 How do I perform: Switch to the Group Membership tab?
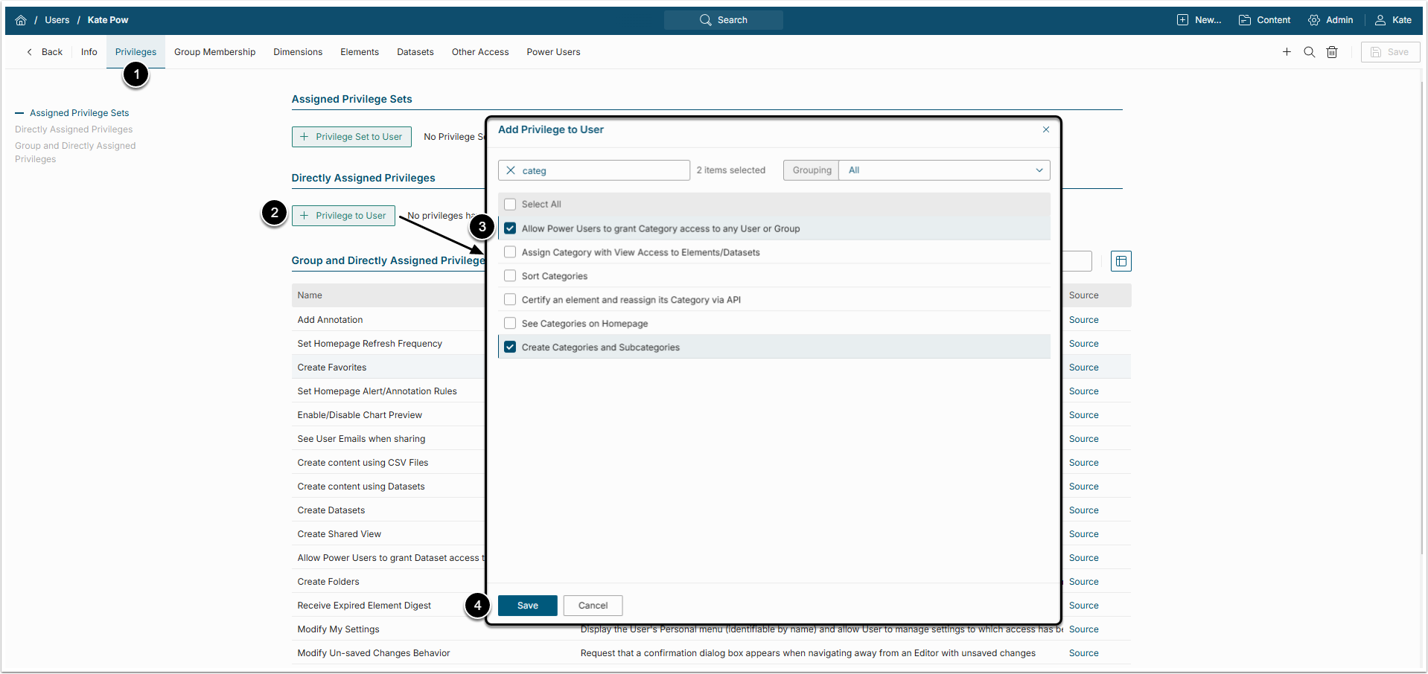pos(214,52)
